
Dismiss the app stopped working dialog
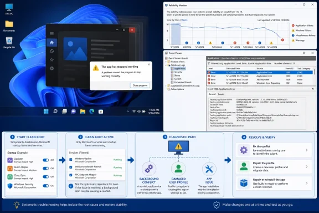pyautogui.click(x=149, y=64)
